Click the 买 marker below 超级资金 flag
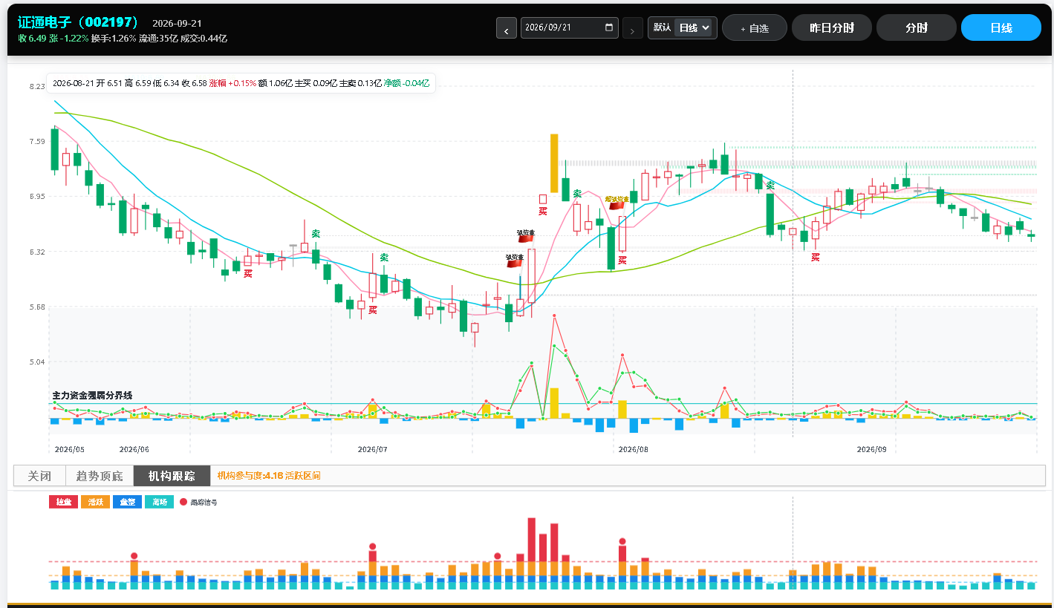This screenshot has height=608, width=1054. click(x=622, y=261)
